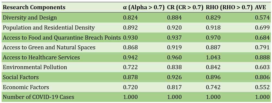Viewport: 272px width, 103px height.
Task: Click AVE value 0.552 for Economic Factors
Action: pyautogui.click(x=262, y=87)
